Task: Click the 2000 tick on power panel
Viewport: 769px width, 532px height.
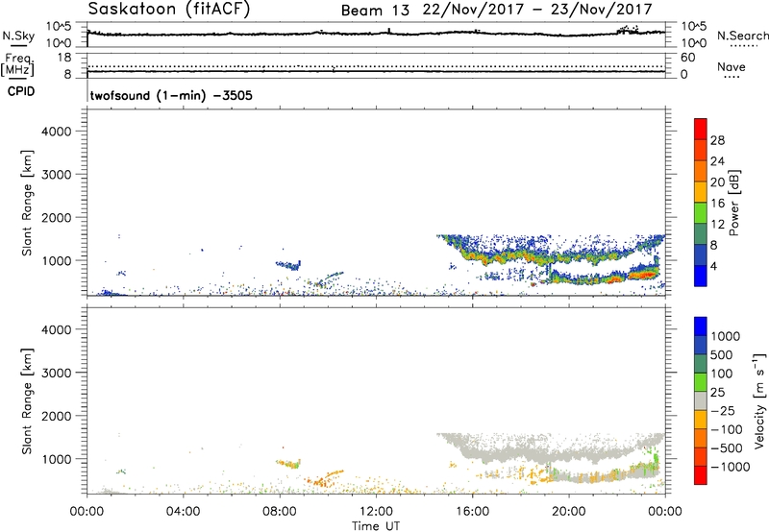Action: pos(56,217)
